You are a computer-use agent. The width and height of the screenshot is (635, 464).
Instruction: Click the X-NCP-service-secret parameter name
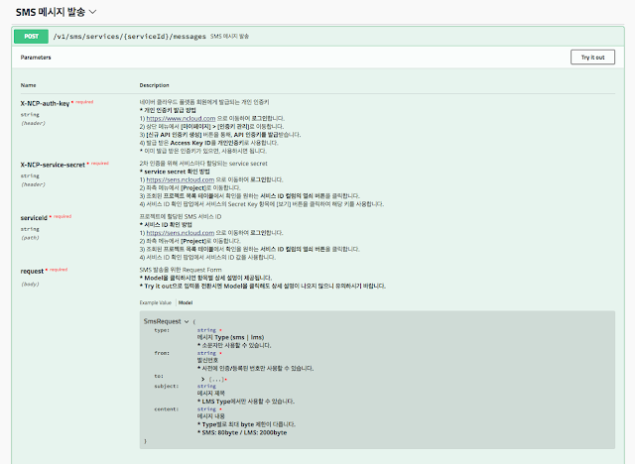pos(53,165)
